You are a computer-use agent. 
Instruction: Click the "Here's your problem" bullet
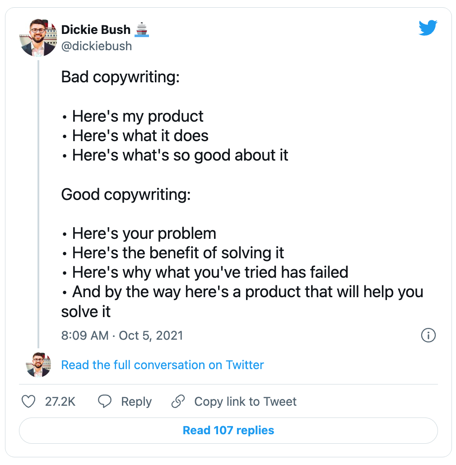tap(144, 233)
